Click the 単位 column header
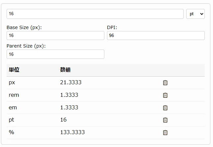The image size is (213, 147). pyautogui.click(x=14, y=70)
